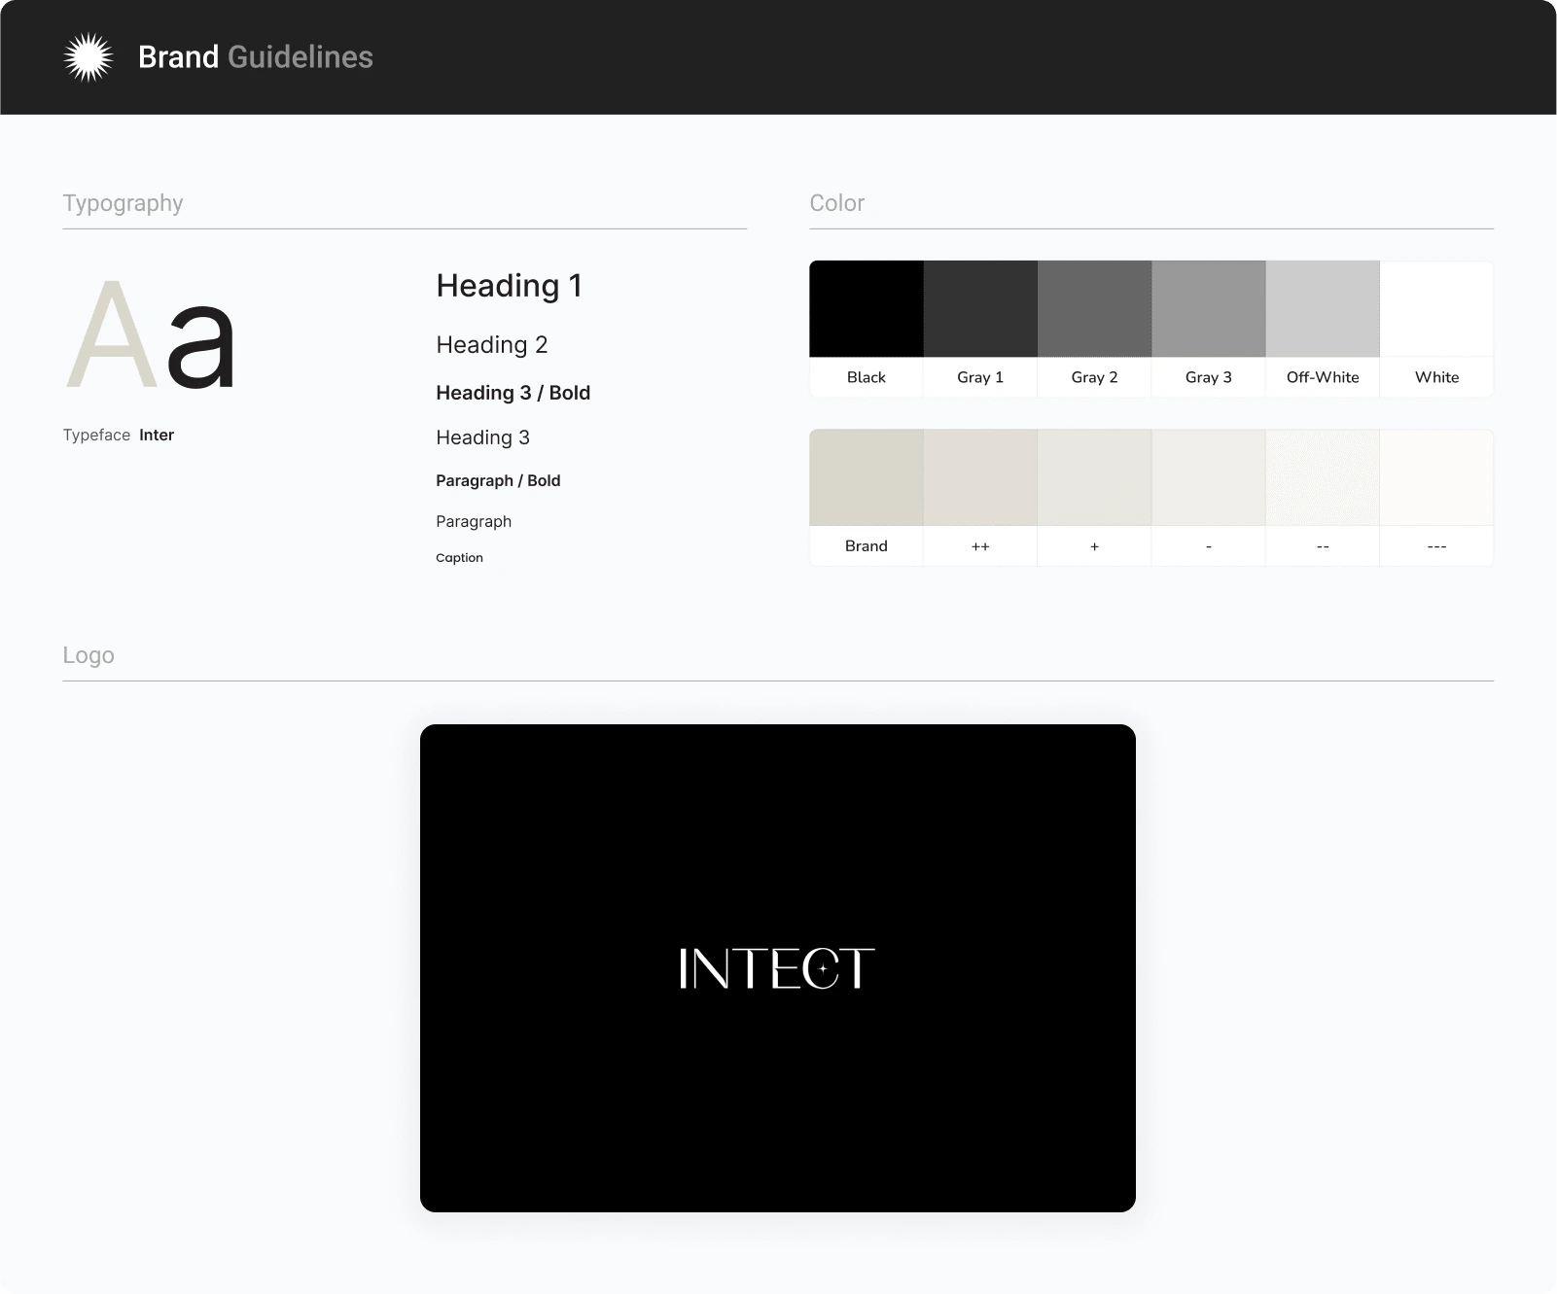Pick the '-' brand tint swatch
The image size is (1557, 1294).
point(1209,477)
